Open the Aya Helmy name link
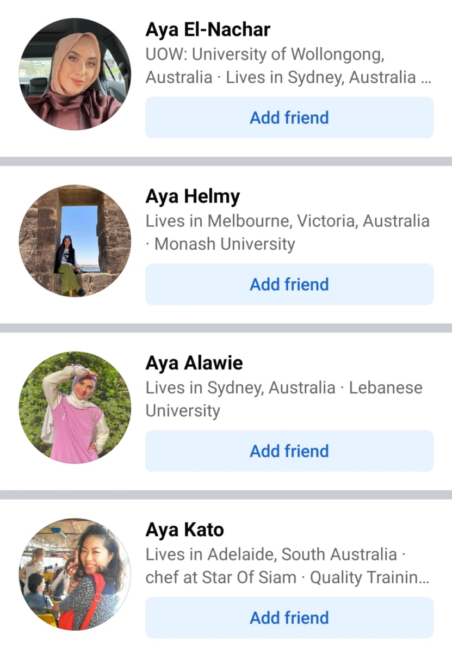The width and height of the screenshot is (452, 653). click(x=193, y=197)
